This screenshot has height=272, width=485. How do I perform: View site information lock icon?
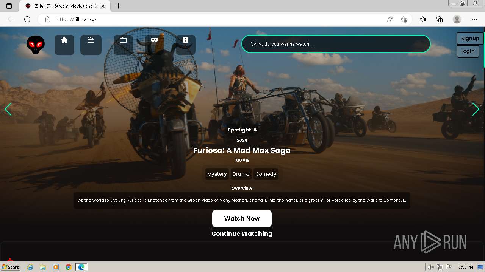coord(47,19)
